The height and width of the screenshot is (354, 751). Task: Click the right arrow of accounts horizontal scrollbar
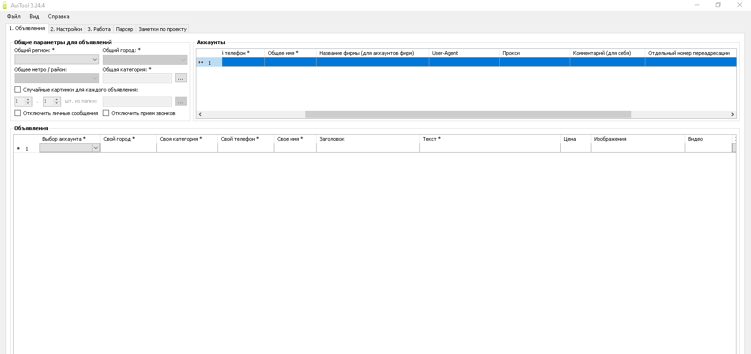[732, 114]
